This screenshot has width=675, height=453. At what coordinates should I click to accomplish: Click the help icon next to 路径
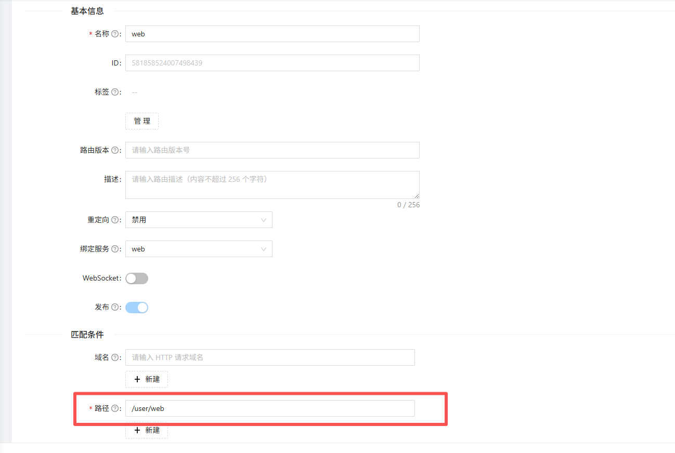click(x=115, y=408)
